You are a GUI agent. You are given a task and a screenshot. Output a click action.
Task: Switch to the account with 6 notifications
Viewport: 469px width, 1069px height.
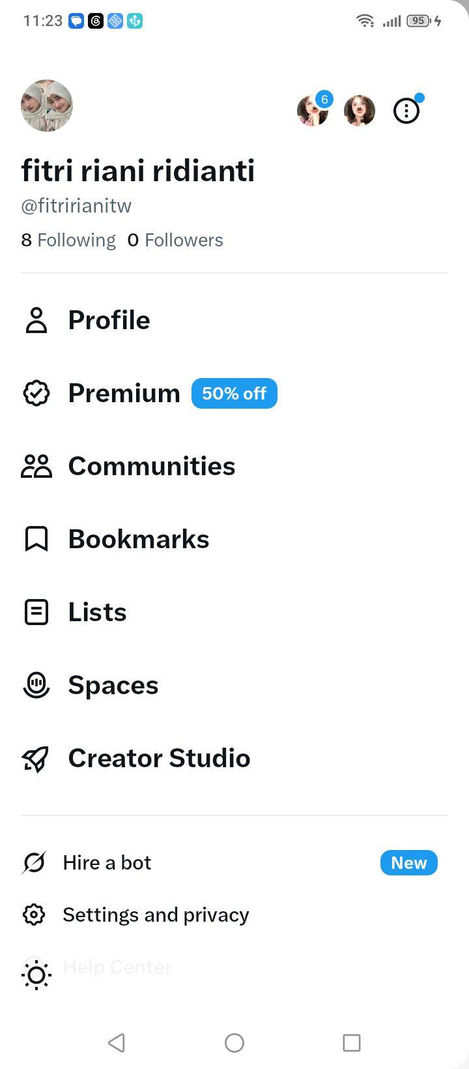(313, 111)
